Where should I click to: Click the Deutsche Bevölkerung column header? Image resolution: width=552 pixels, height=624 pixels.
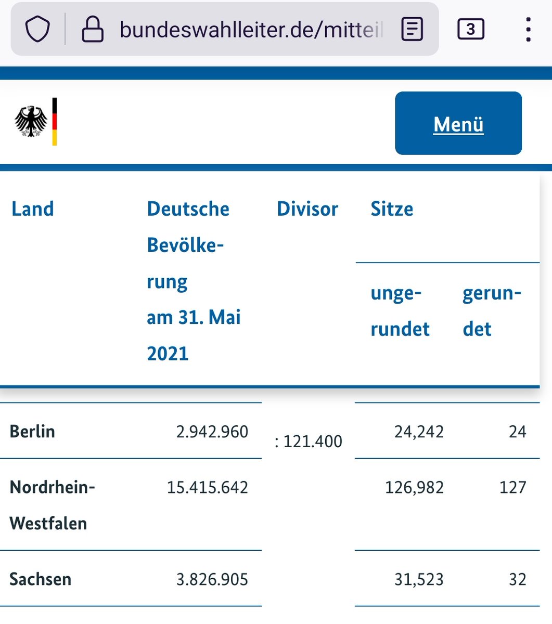pos(194,281)
